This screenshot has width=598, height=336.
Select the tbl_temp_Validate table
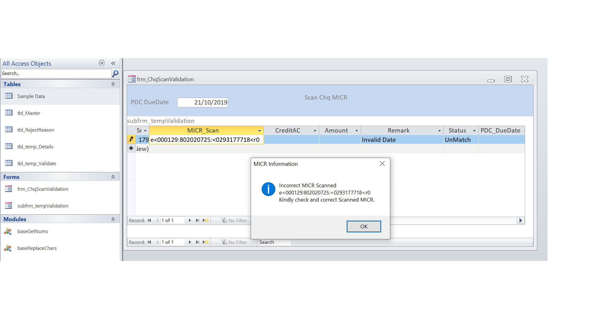(x=36, y=163)
